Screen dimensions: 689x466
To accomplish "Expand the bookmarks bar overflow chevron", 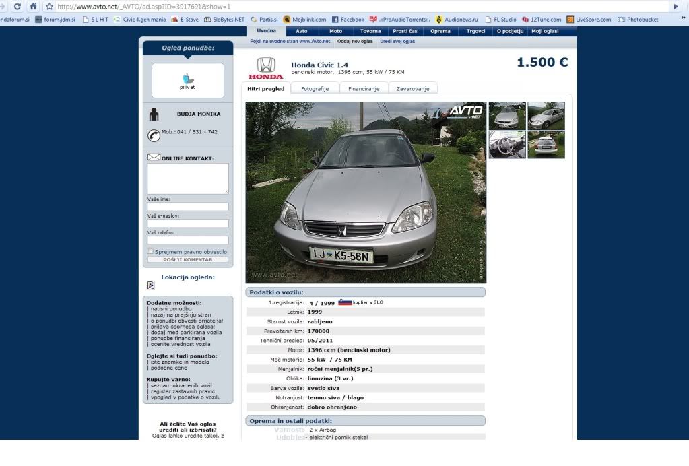I will 684,20.
